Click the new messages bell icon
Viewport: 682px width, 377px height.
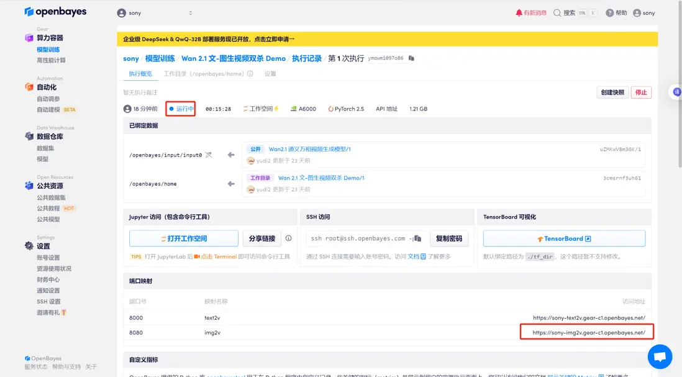[x=519, y=13]
